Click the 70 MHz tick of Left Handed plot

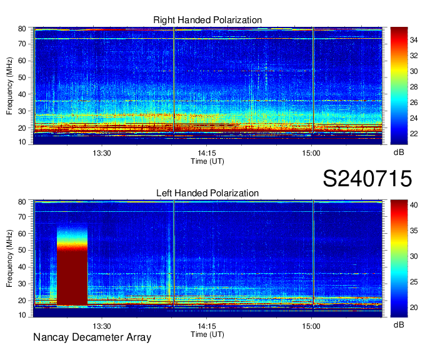[x=22, y=217]
